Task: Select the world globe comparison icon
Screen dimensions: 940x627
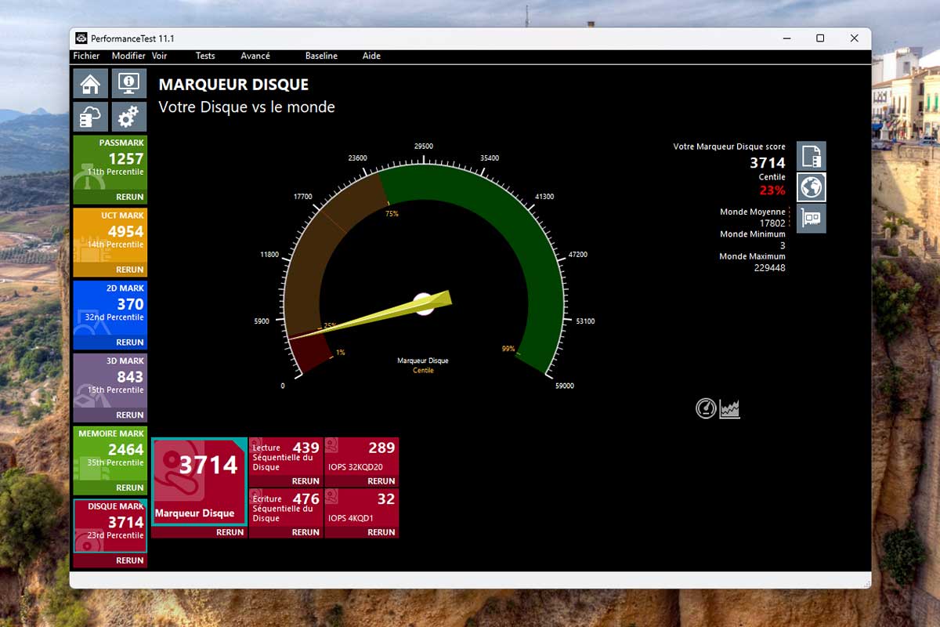Action: (812, 187)
